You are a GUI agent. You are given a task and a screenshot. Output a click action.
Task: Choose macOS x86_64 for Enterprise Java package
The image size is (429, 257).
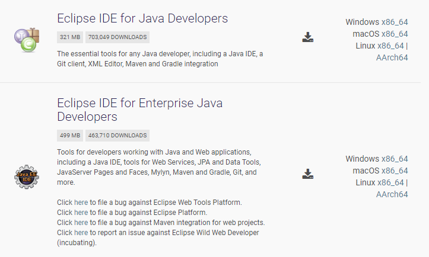click(395, 171)
